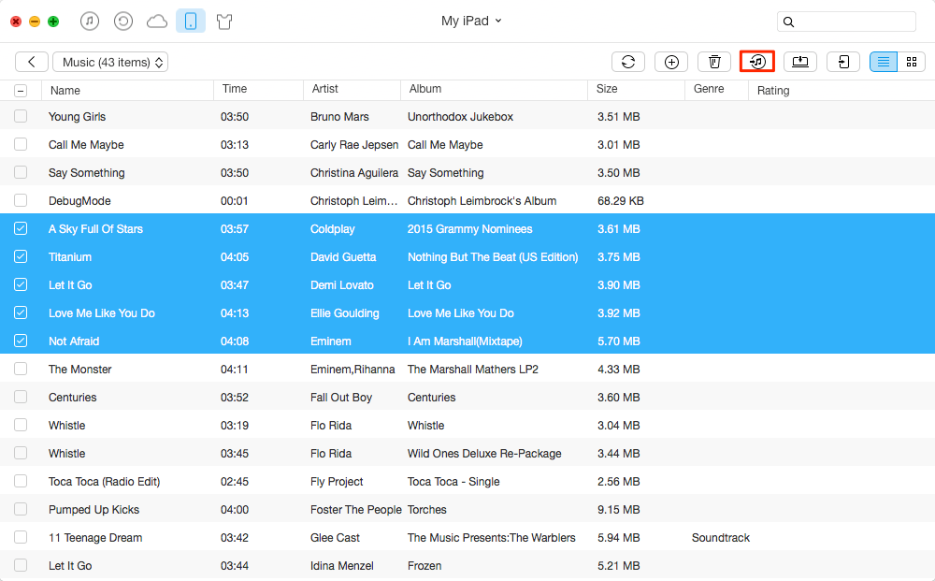
Task: Check the Young Girls song checkbox
Action: [x=21, y=116]
